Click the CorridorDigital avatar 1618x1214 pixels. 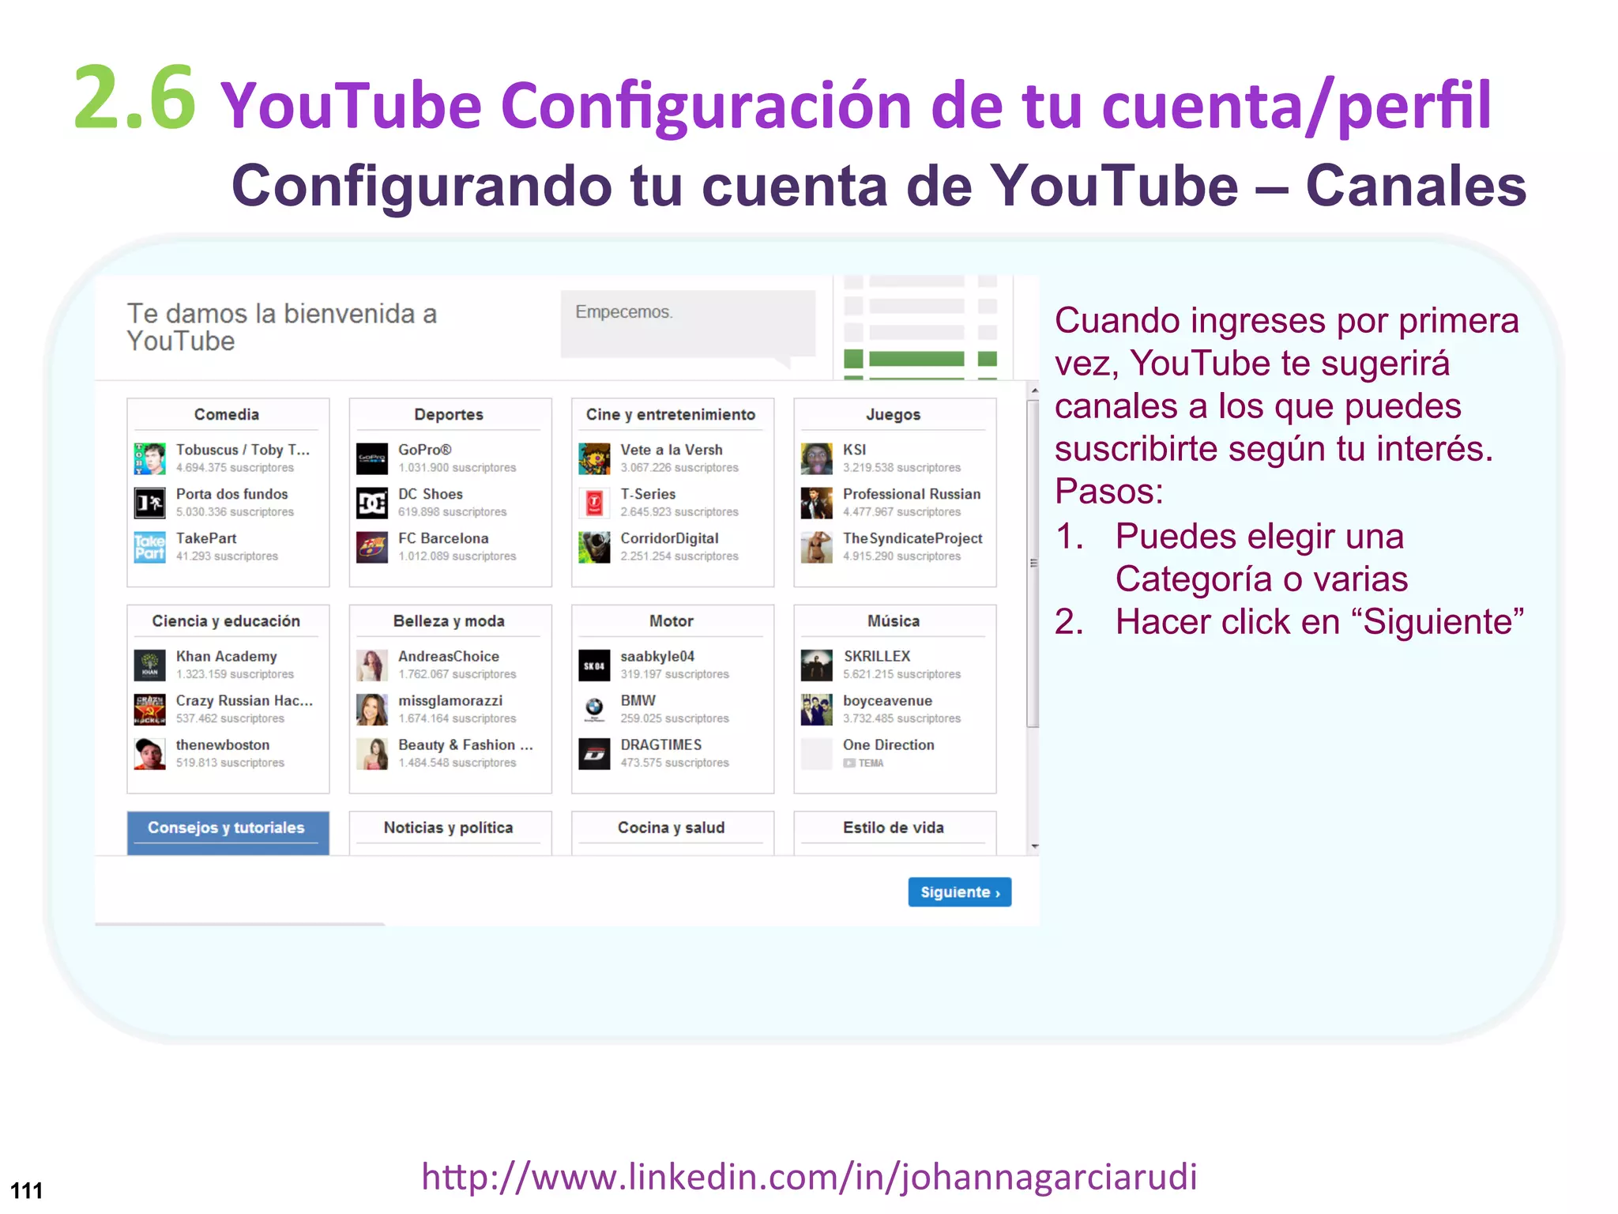594,547
